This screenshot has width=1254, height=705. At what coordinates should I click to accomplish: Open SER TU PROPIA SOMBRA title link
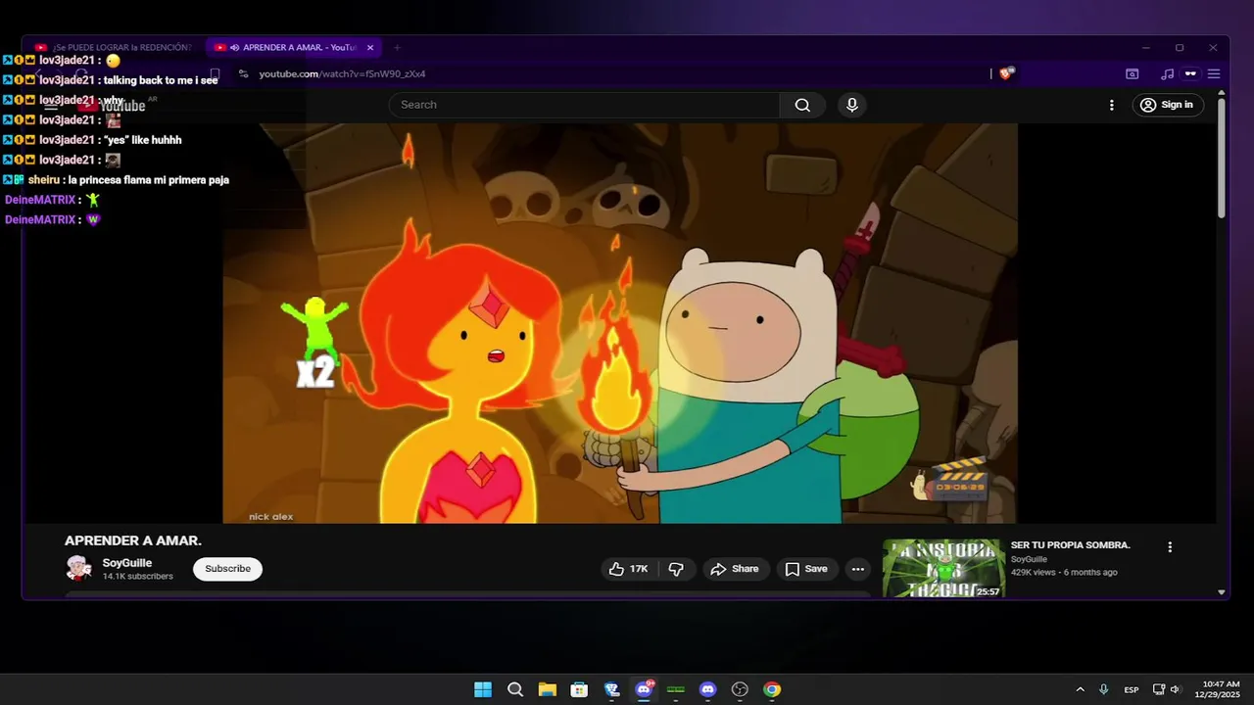pyautogui.click(x=1070, y=544)
